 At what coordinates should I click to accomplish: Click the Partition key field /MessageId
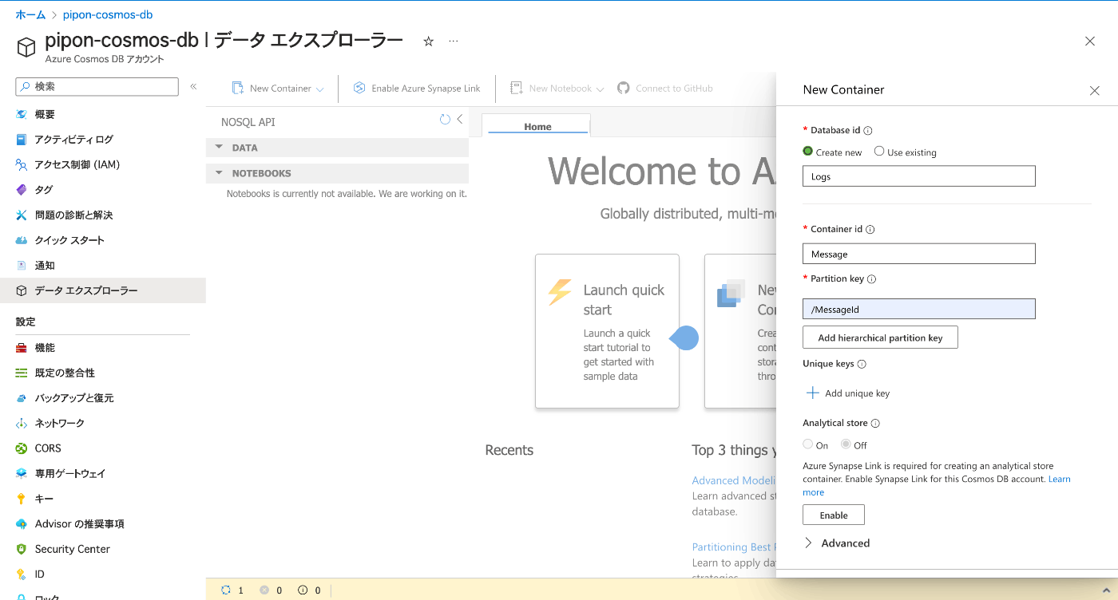tap(919, 309)
